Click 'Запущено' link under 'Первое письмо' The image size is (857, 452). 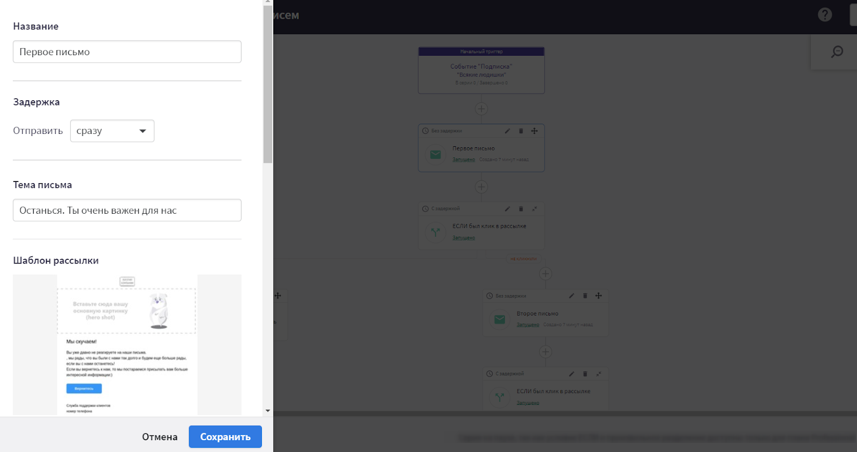[463, 160]
